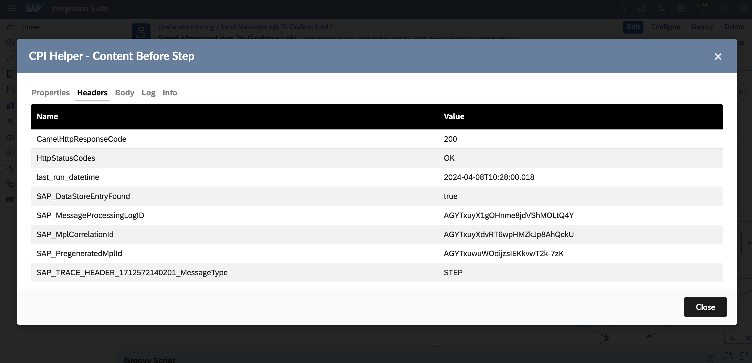
Task: Open the Monitor bar chart sidebar icon
Action: (10, 106)
